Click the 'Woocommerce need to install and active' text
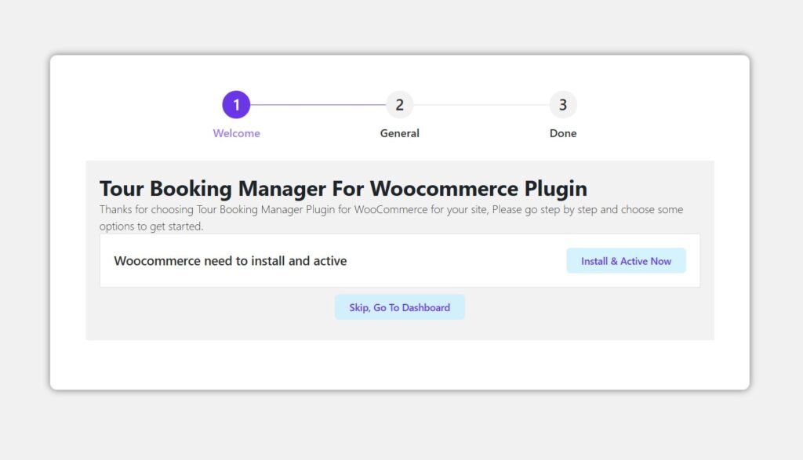The height and width of the screenshot is (460, 803). pyautogui.click(x=231, y=261)
